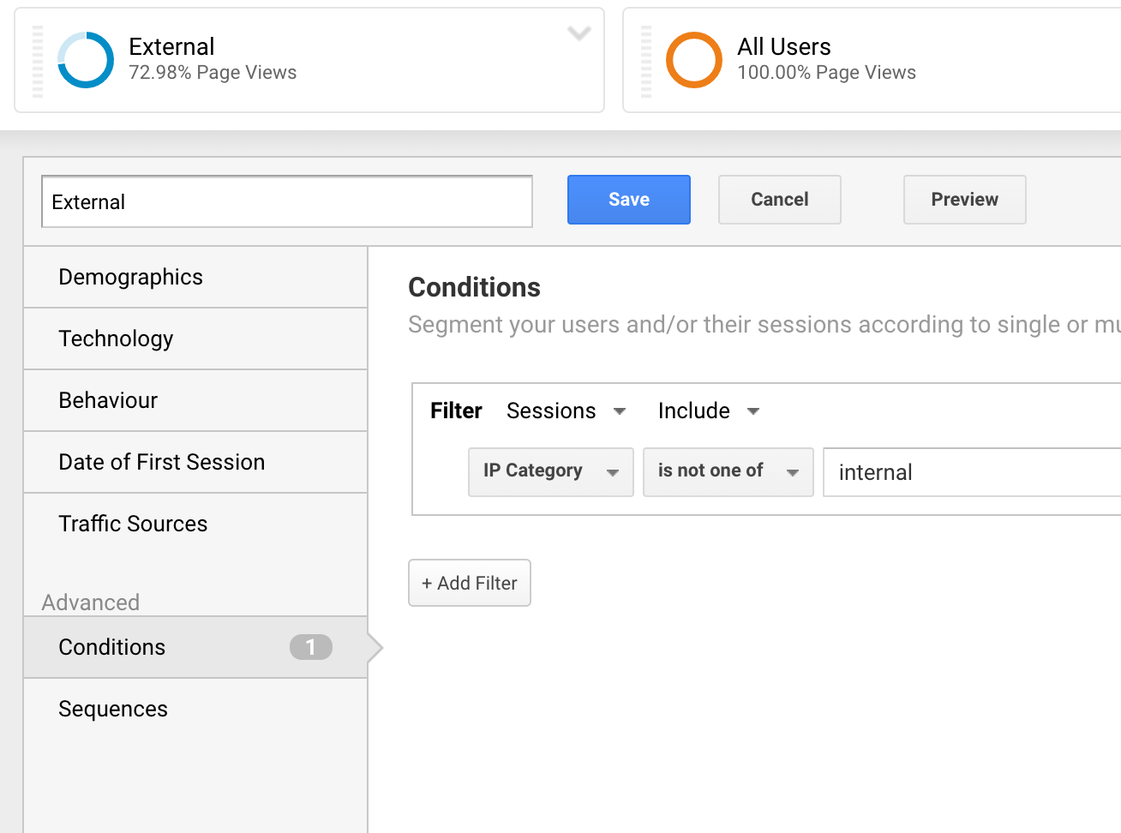Click the All Users orange donut icon
Viewport: 1121px width, 833px height.
[x=693, y=60]
